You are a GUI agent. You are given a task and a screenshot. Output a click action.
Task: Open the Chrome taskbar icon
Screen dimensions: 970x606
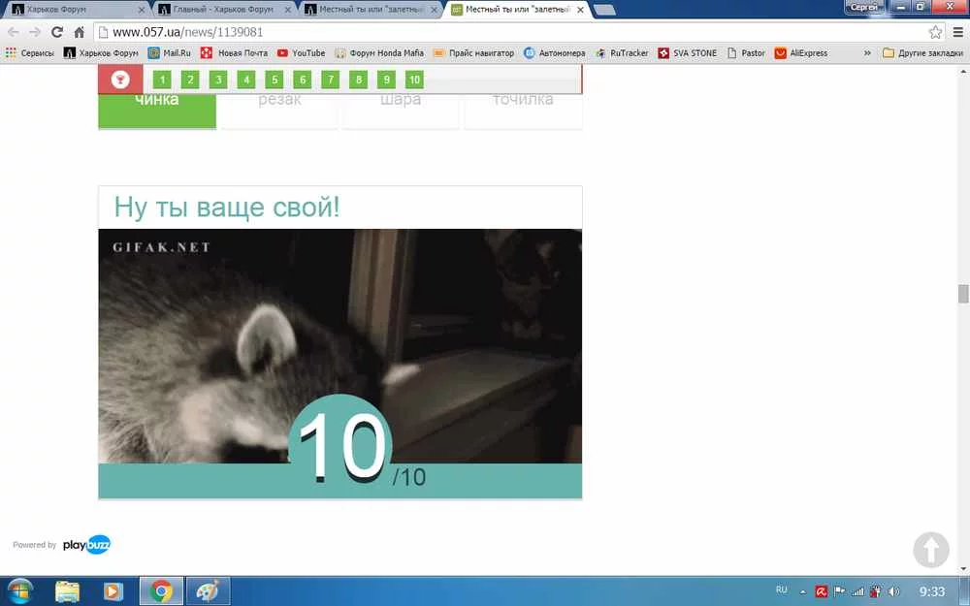[x=161, y=591]
